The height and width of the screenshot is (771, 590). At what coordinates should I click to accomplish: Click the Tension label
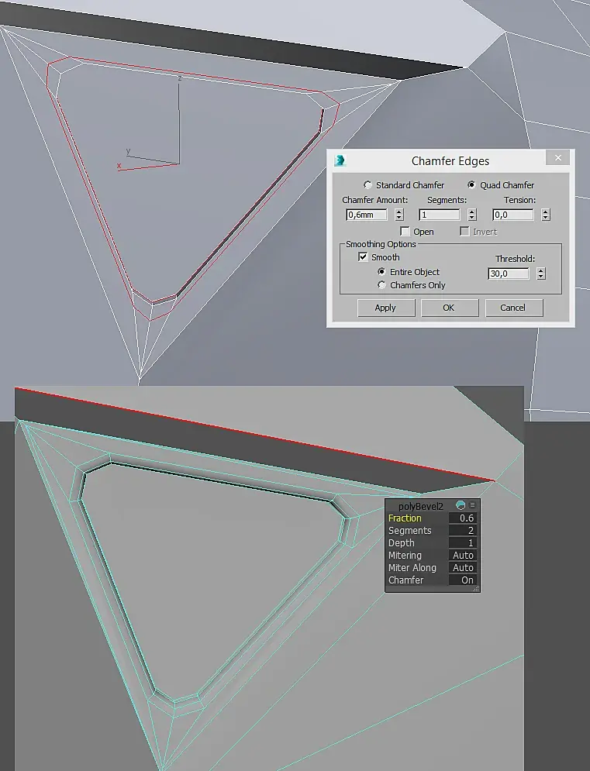[519, 200]
